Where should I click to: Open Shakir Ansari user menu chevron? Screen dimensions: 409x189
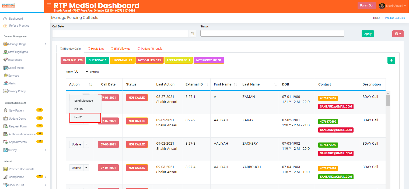point(405,6)
